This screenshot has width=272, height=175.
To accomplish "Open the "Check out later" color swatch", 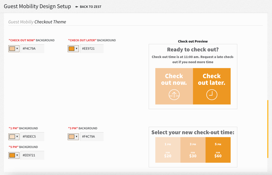I will tap(72, 49).
